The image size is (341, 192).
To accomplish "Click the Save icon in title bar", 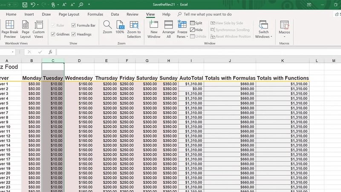I will (25, 5).
